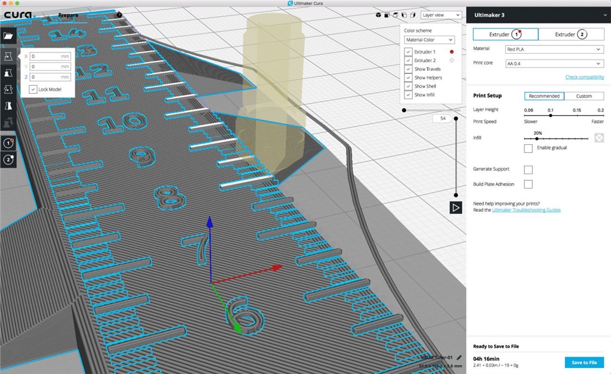Click the Save to File button

pos(584,362)
